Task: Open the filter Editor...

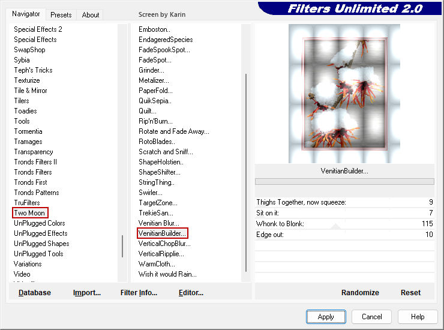Action: [191, 293]
